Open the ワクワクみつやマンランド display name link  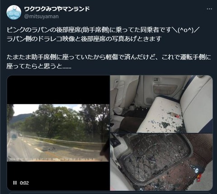pyautogui.click(x=57, y=9)
